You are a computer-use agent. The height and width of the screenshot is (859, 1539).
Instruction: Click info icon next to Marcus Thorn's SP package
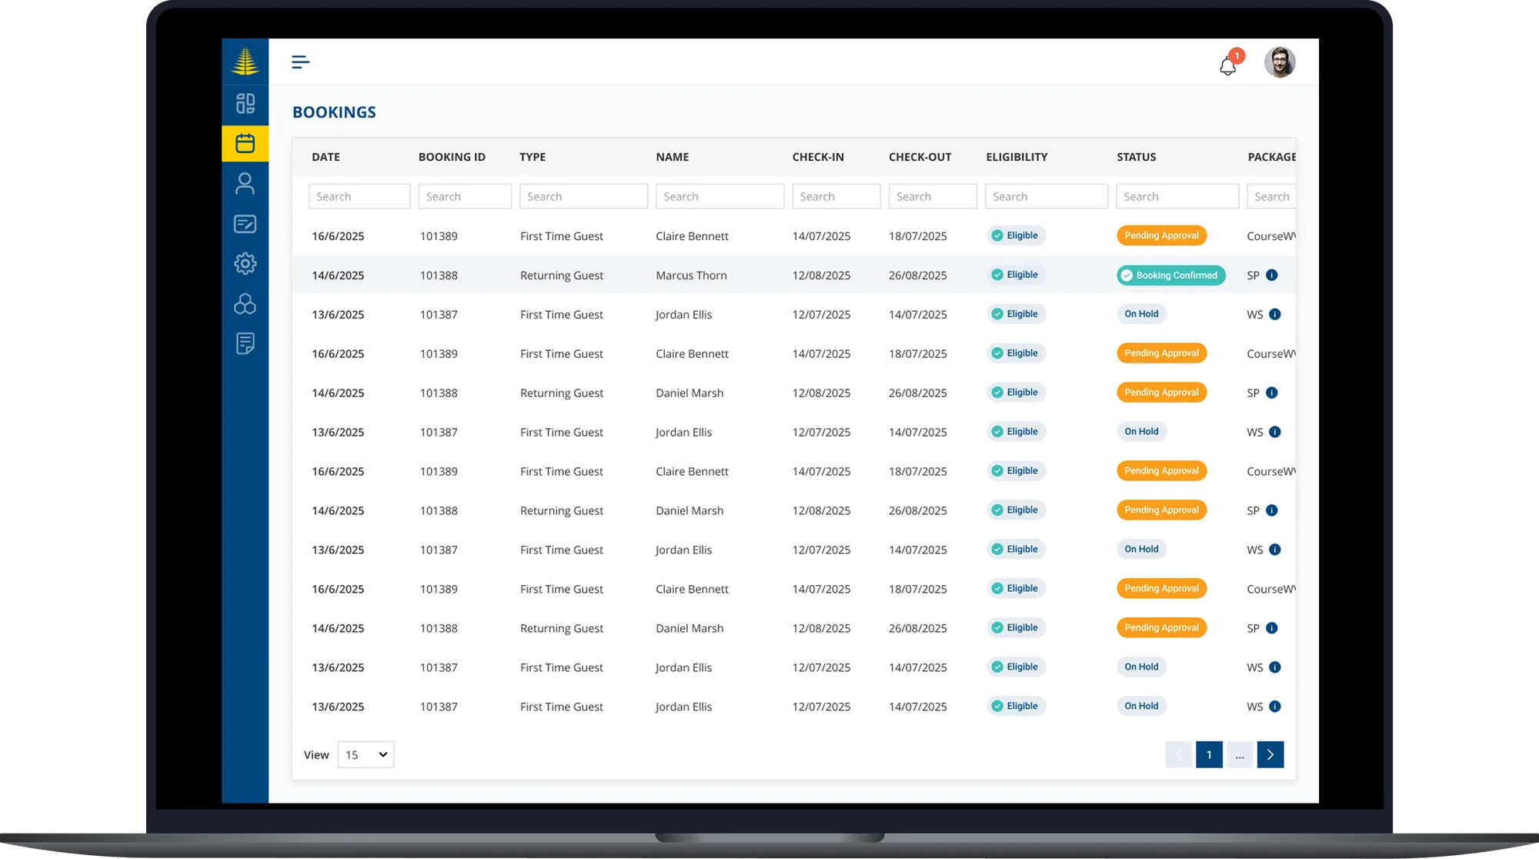[x=1272, y=275]
